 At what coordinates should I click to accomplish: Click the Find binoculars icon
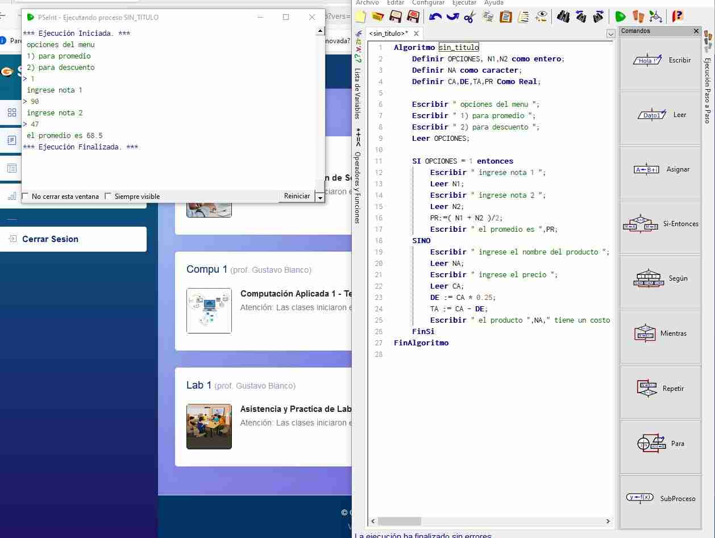[x=563, y=16]
